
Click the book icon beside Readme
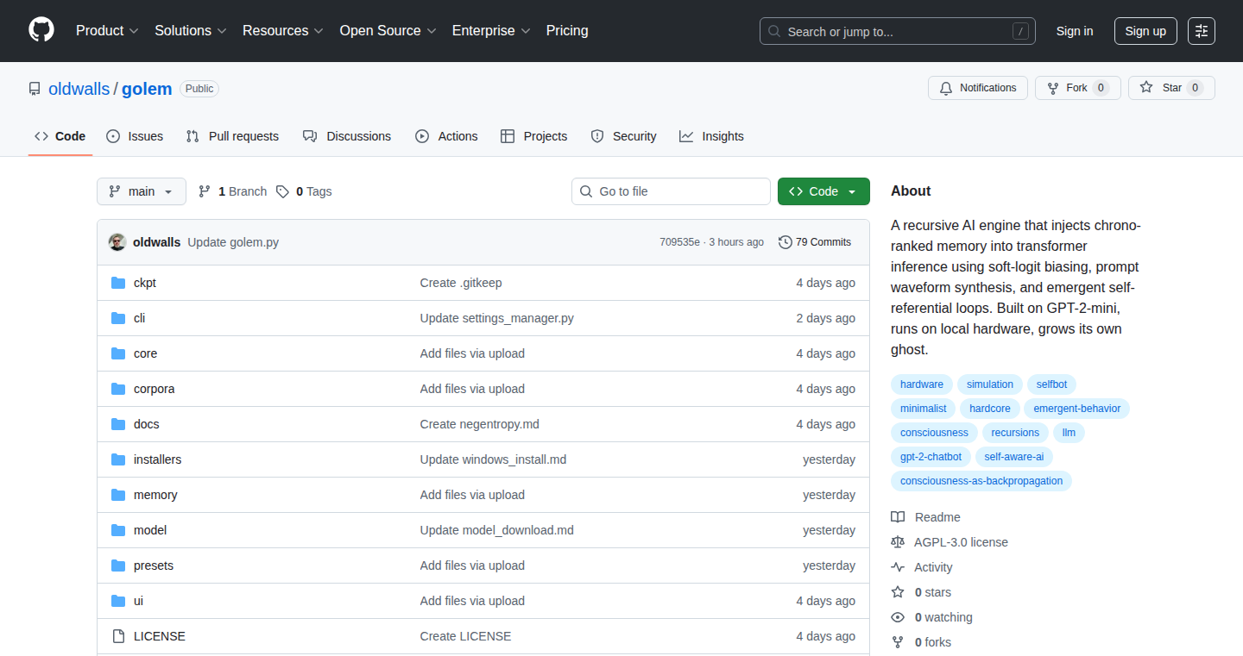[898, 517]
